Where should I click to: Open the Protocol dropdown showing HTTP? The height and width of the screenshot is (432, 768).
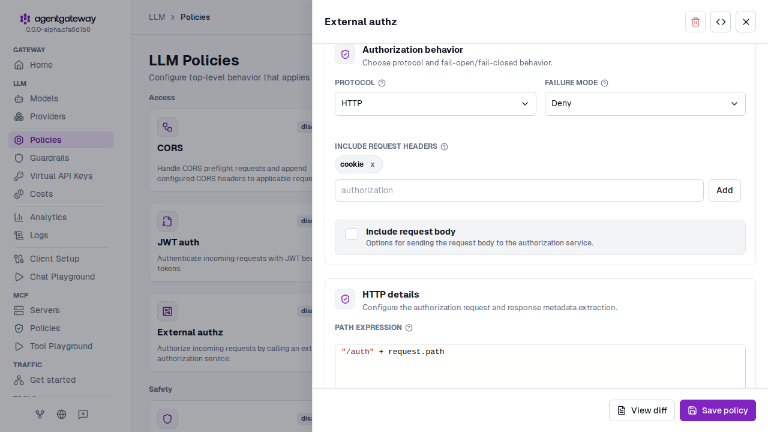435,104
